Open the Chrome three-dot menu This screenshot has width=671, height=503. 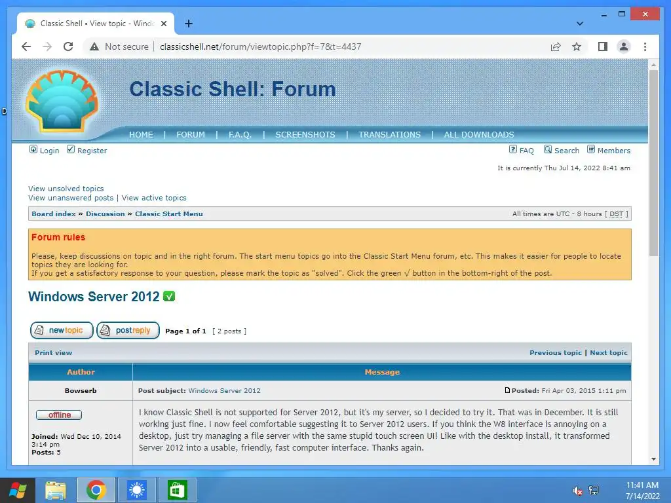(x=645, y=47)
